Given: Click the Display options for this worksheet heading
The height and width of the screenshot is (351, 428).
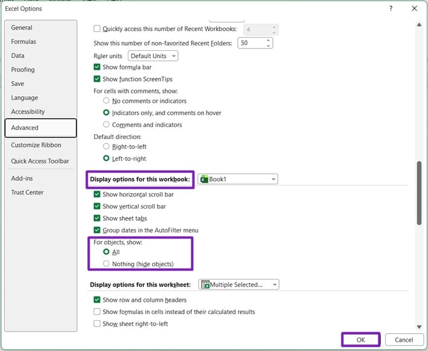Looking at the screenshot, I should pos(140,284).
